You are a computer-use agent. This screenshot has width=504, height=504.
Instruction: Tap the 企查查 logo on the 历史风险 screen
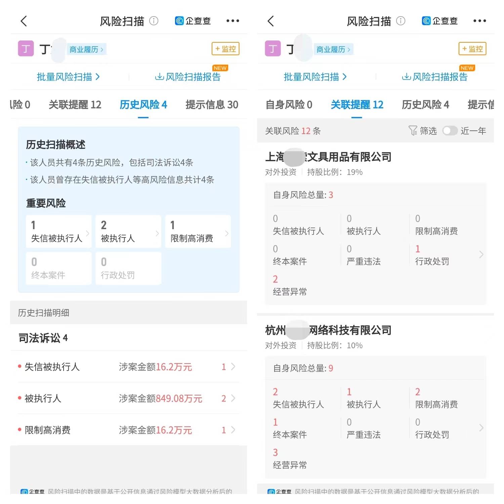tap(193, 21)
